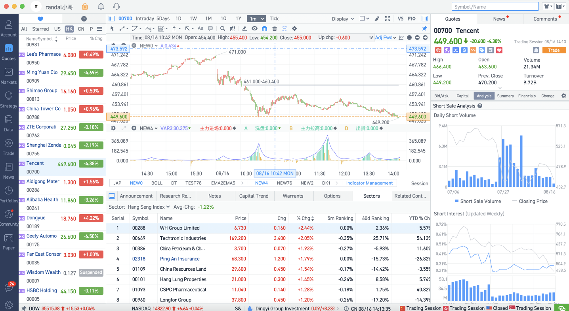Expand the line drawing tool options arrow
The image size is (569, 311).
pos(127,28)
